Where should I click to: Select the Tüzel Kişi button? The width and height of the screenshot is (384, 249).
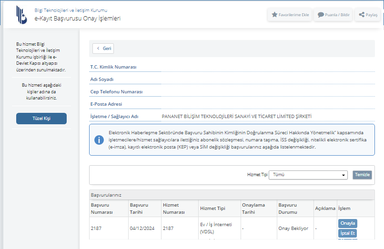[41, 119]
